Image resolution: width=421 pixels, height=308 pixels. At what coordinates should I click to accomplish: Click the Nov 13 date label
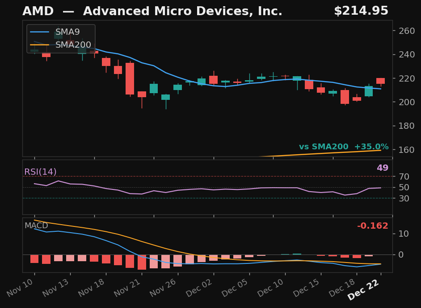tap(55, 287)
